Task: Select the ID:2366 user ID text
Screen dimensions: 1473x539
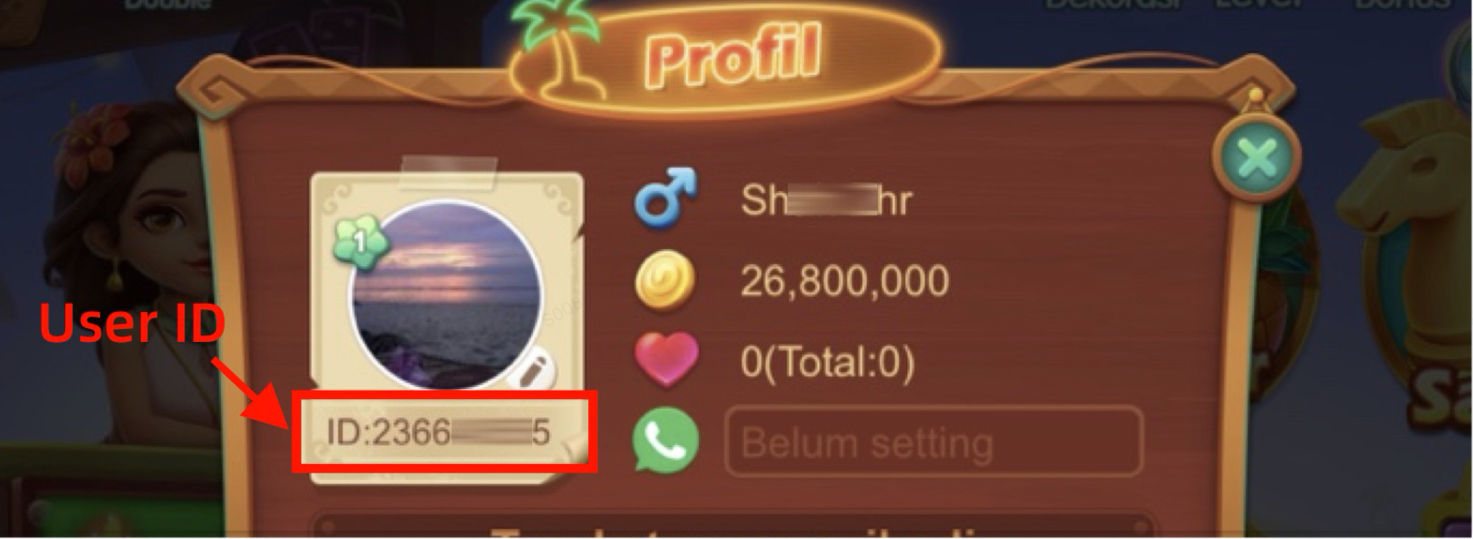Action: click(x=439, y=432)
